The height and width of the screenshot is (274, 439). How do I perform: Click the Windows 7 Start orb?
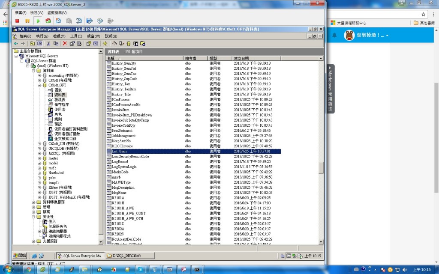8,270
